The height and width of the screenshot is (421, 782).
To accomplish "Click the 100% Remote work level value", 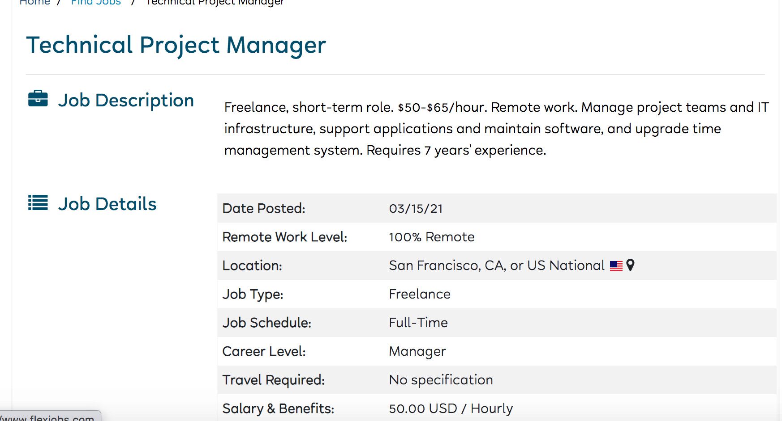I will [x=431, y=237].
